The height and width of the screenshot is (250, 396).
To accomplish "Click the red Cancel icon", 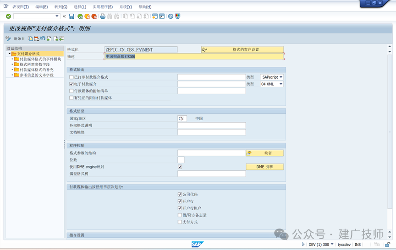I will tap(94, 16).
